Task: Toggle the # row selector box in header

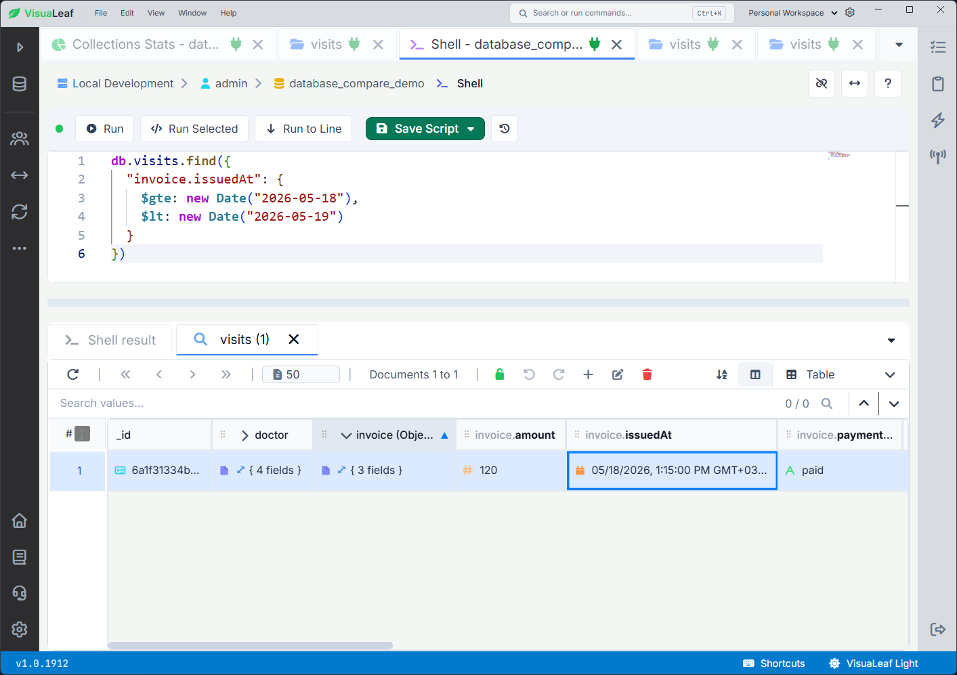Action: (82, 434)
